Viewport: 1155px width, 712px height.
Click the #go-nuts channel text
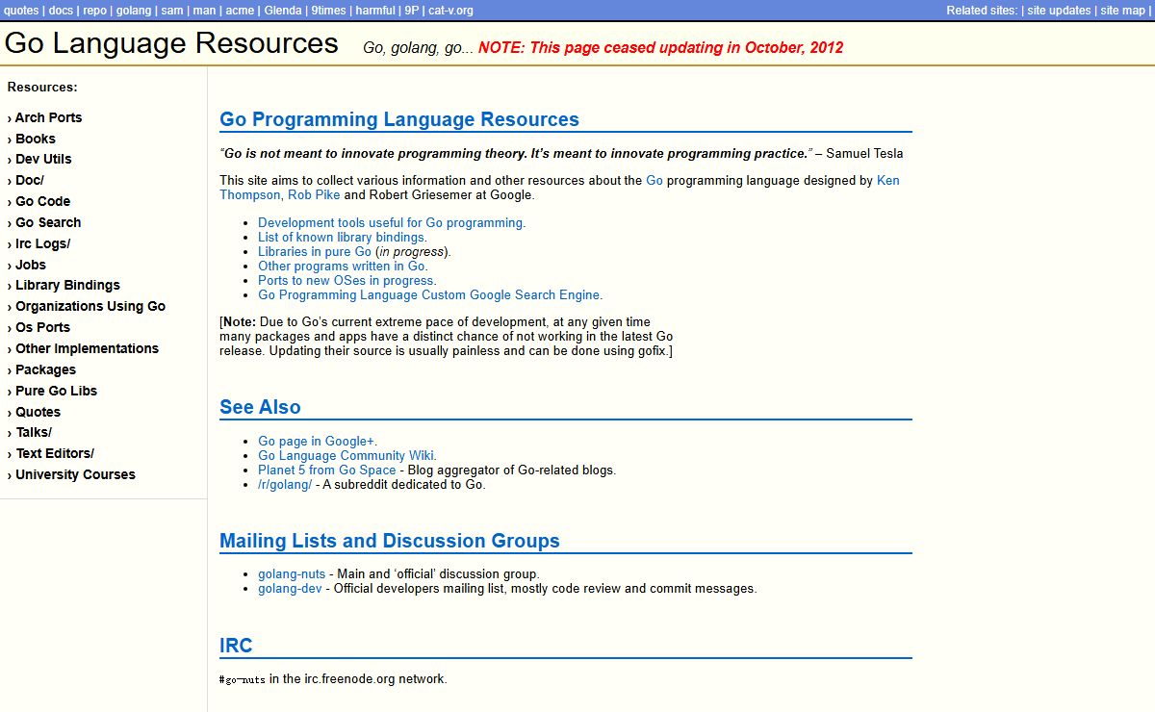(x=243, y=679)
